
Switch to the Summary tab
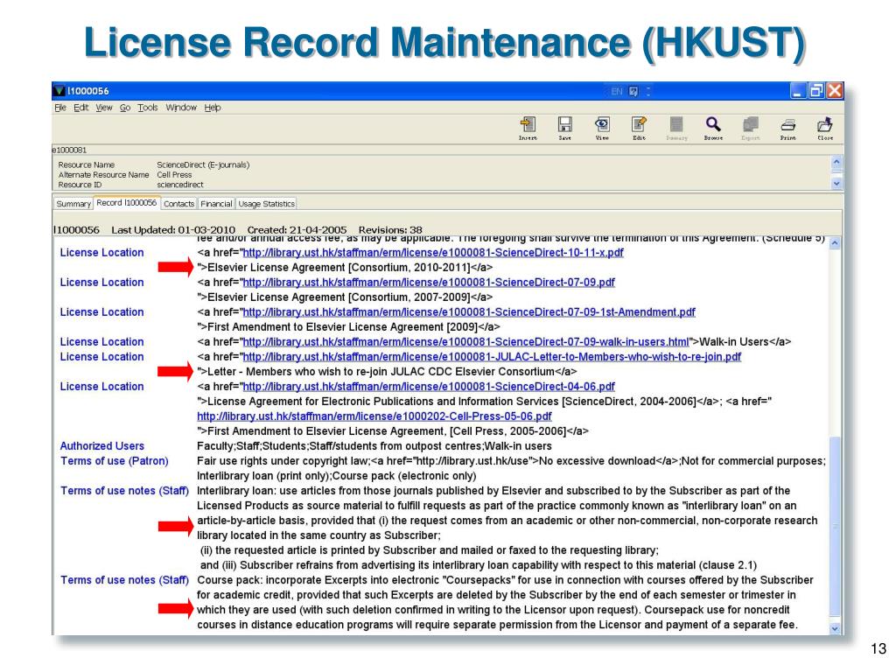73,203
